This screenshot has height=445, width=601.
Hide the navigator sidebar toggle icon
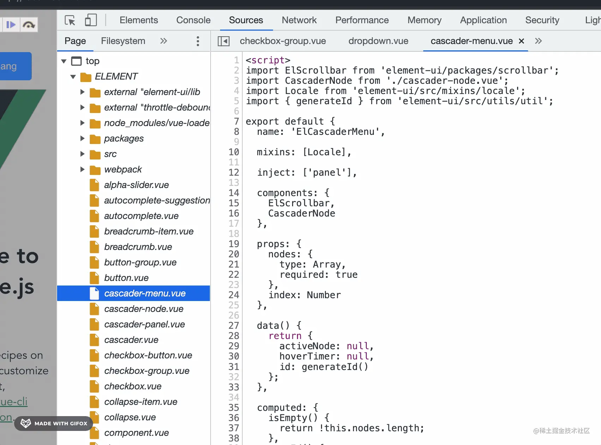224,41
